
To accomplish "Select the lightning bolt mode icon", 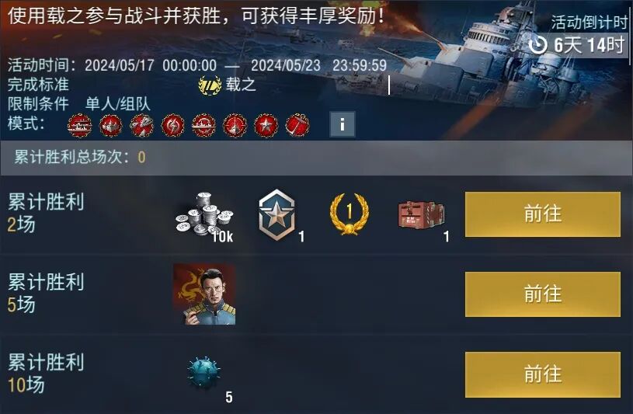I will click(172, 126).
